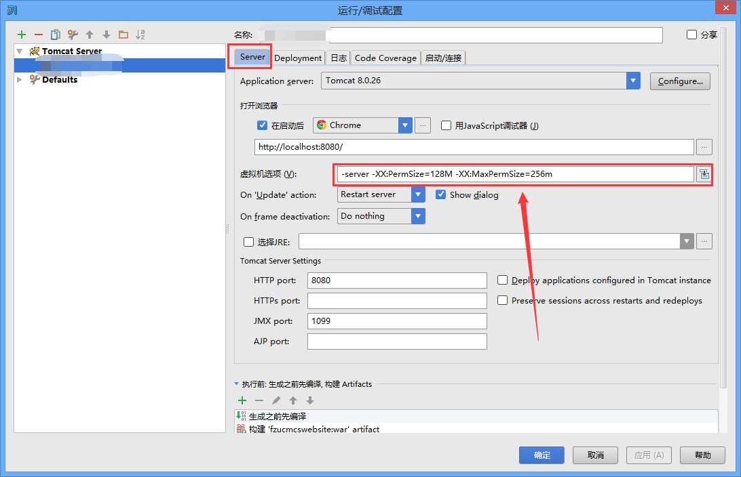The height and width of the screenshot is (477, 741).
Task: Click the 取消 cancel button
Action: (x=596, y=455)
